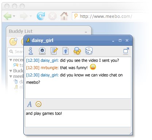152x140 pixels.
Task: Click the Buddy List search field
Action: click(16, 52)
